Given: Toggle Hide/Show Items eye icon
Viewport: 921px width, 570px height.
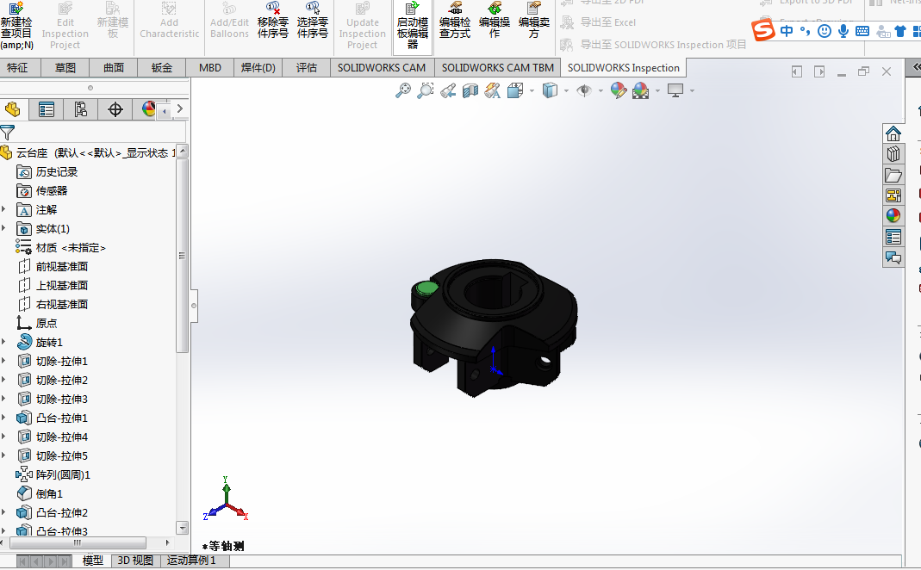Looking at the screenshot, I should (584, 90).
